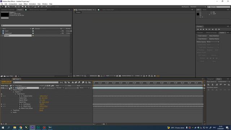Viewport: 231px width, 130px height.
Task: Open the Motion Source dropdown
Action: (213, 42)
